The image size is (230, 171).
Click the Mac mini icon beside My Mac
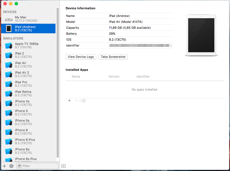click(x=9, y=19)
